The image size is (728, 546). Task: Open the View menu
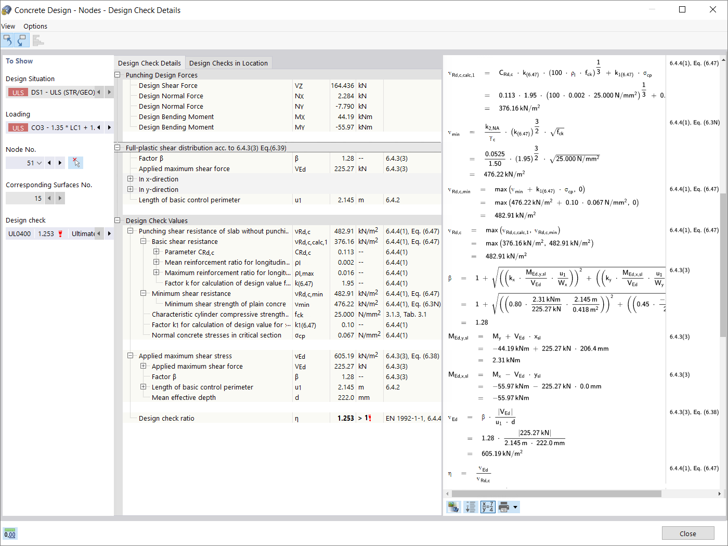(8, 26)
